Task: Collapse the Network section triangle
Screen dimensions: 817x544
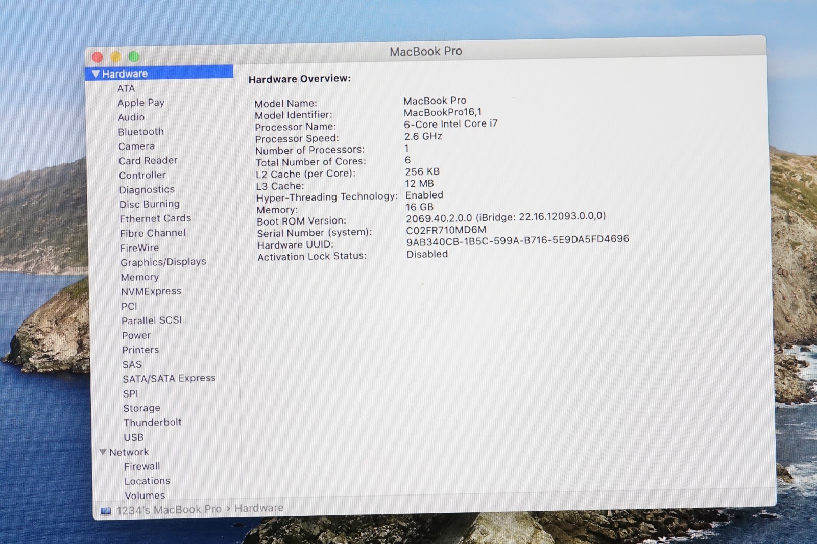Action: (x=103, y=452)
